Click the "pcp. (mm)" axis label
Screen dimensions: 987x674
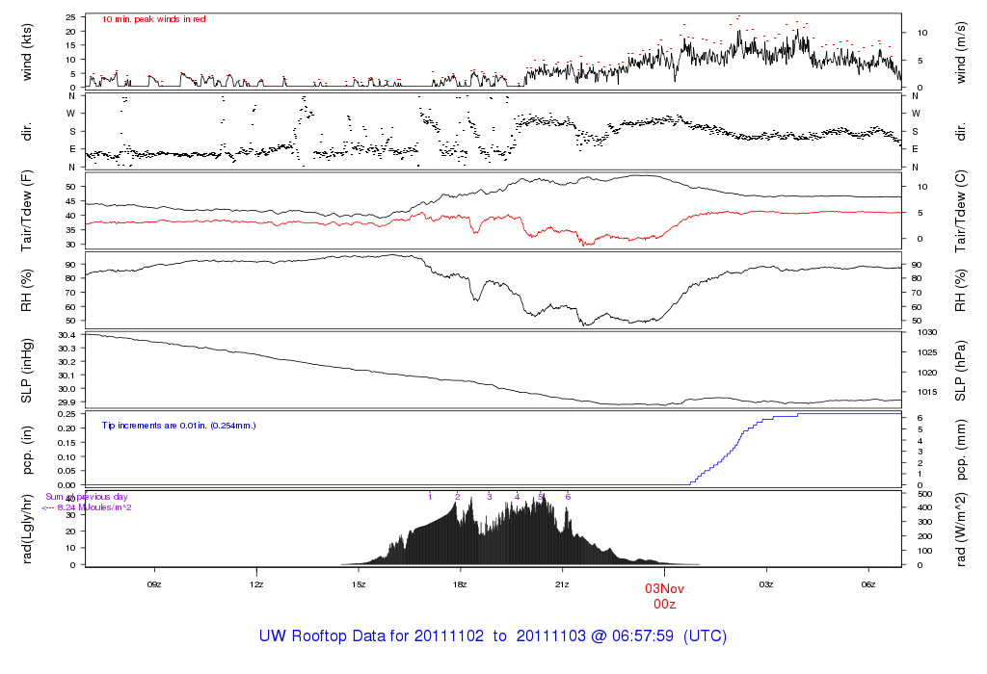tap(960, 451)
